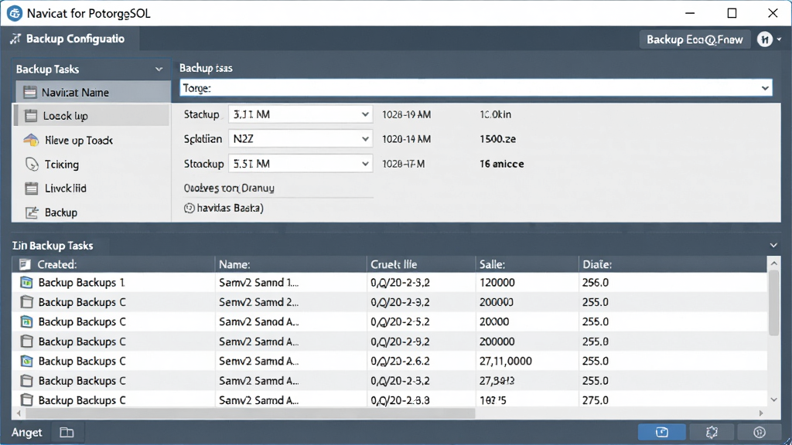Click the Created column header icon
The height and width of the screenshot is (445, 792).
point(25,264)
